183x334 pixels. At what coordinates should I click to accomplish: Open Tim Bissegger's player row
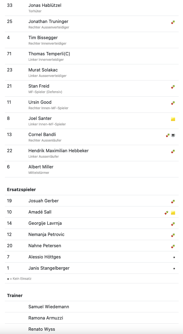coord(92,40)
